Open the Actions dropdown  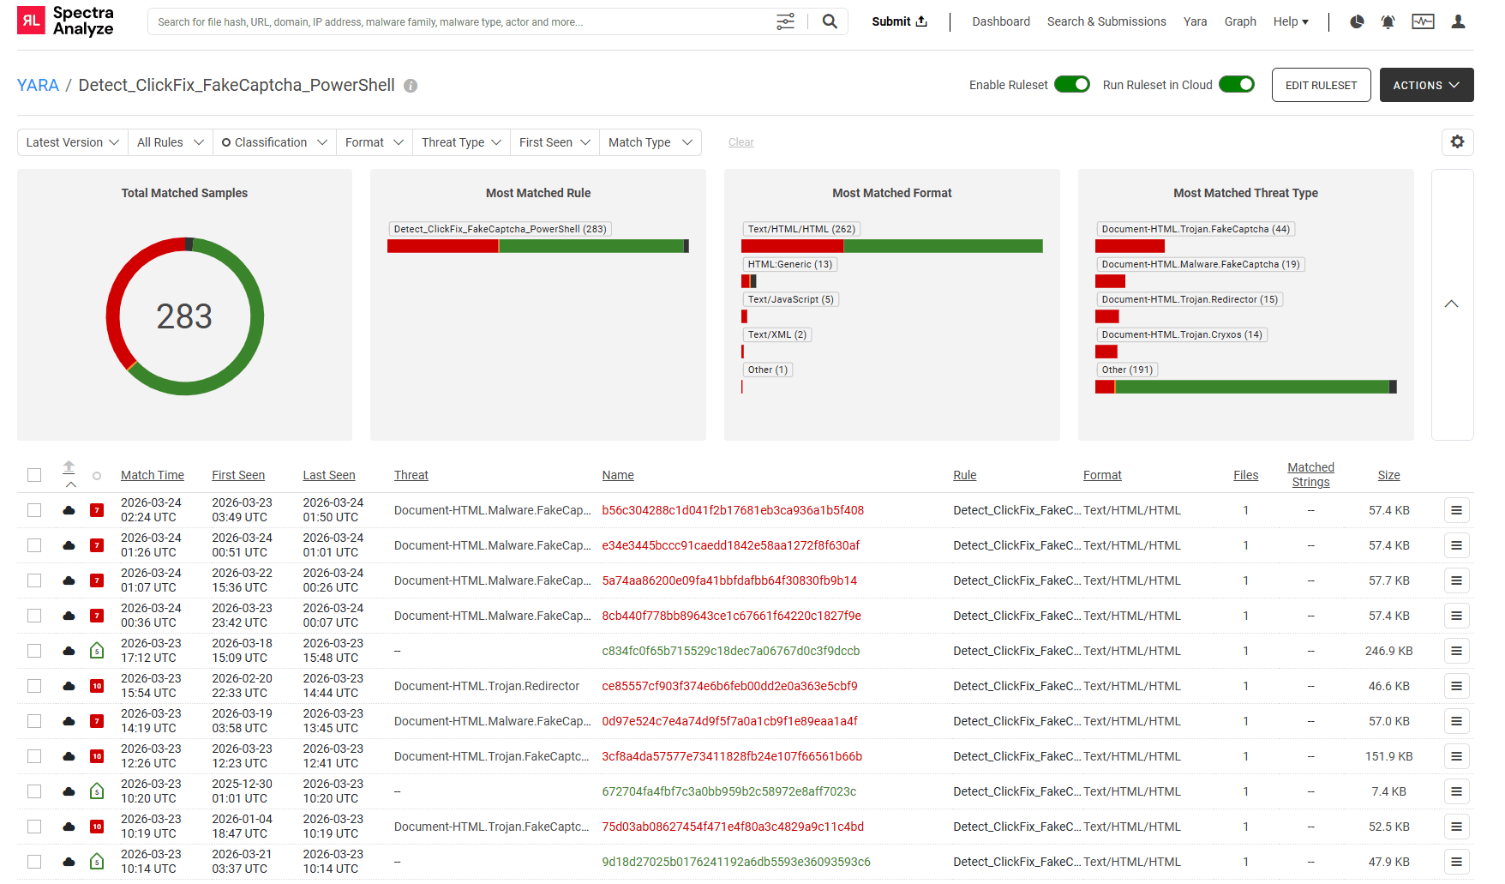(x=1426, y=85)
